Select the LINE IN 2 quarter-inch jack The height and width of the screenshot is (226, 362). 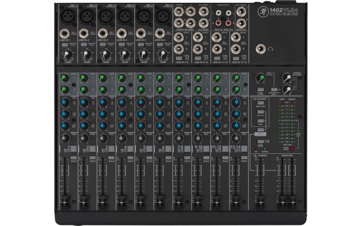coord(84,34)
